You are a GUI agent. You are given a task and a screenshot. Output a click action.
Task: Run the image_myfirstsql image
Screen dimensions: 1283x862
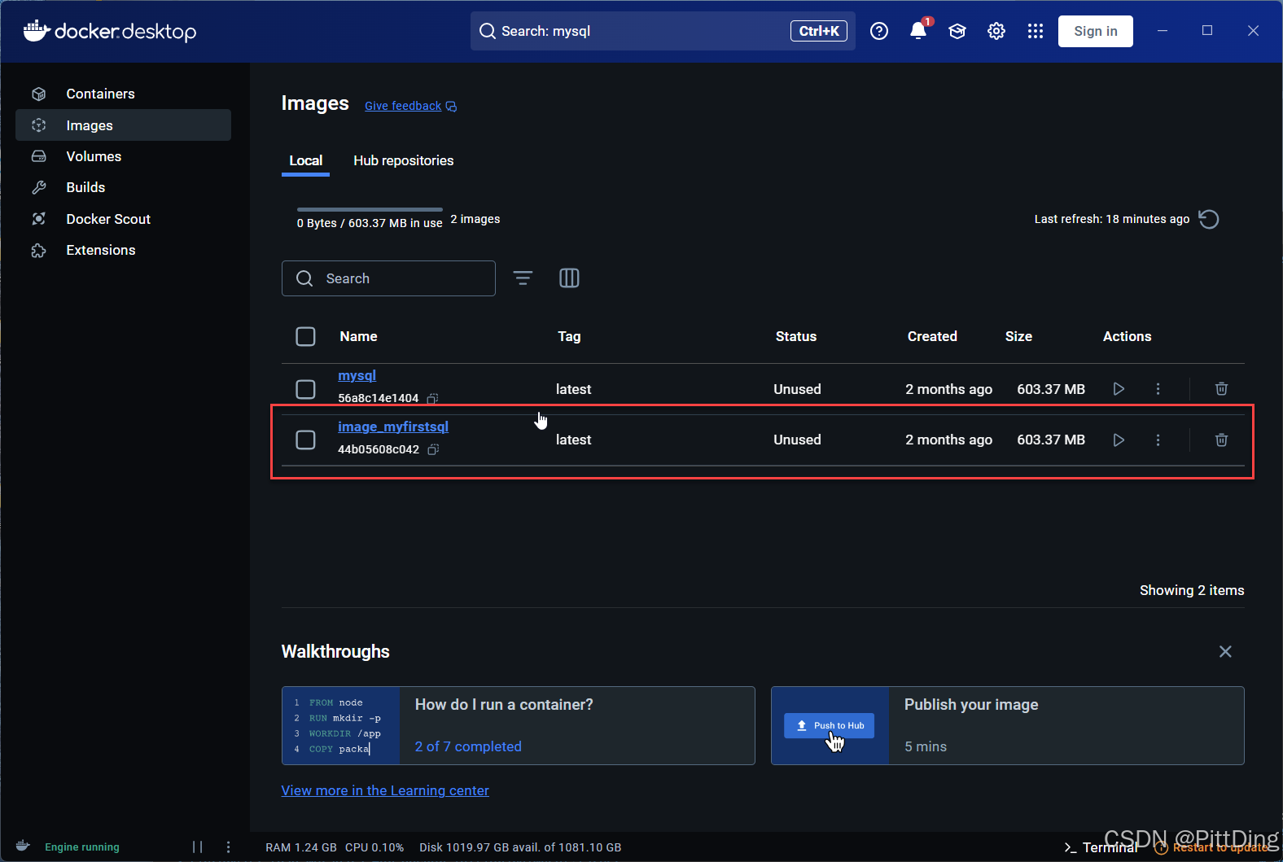point(1119,440)
